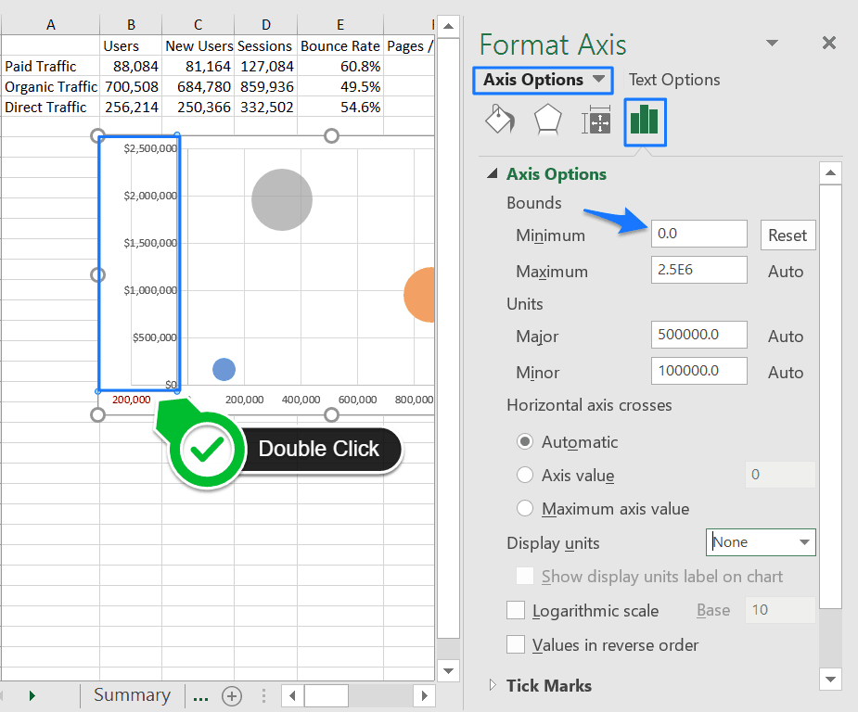
Task: Select the Maximum axis value option
Action: [525, 508]
